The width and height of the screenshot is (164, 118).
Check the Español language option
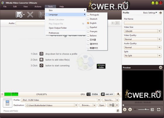pos(88,27)
